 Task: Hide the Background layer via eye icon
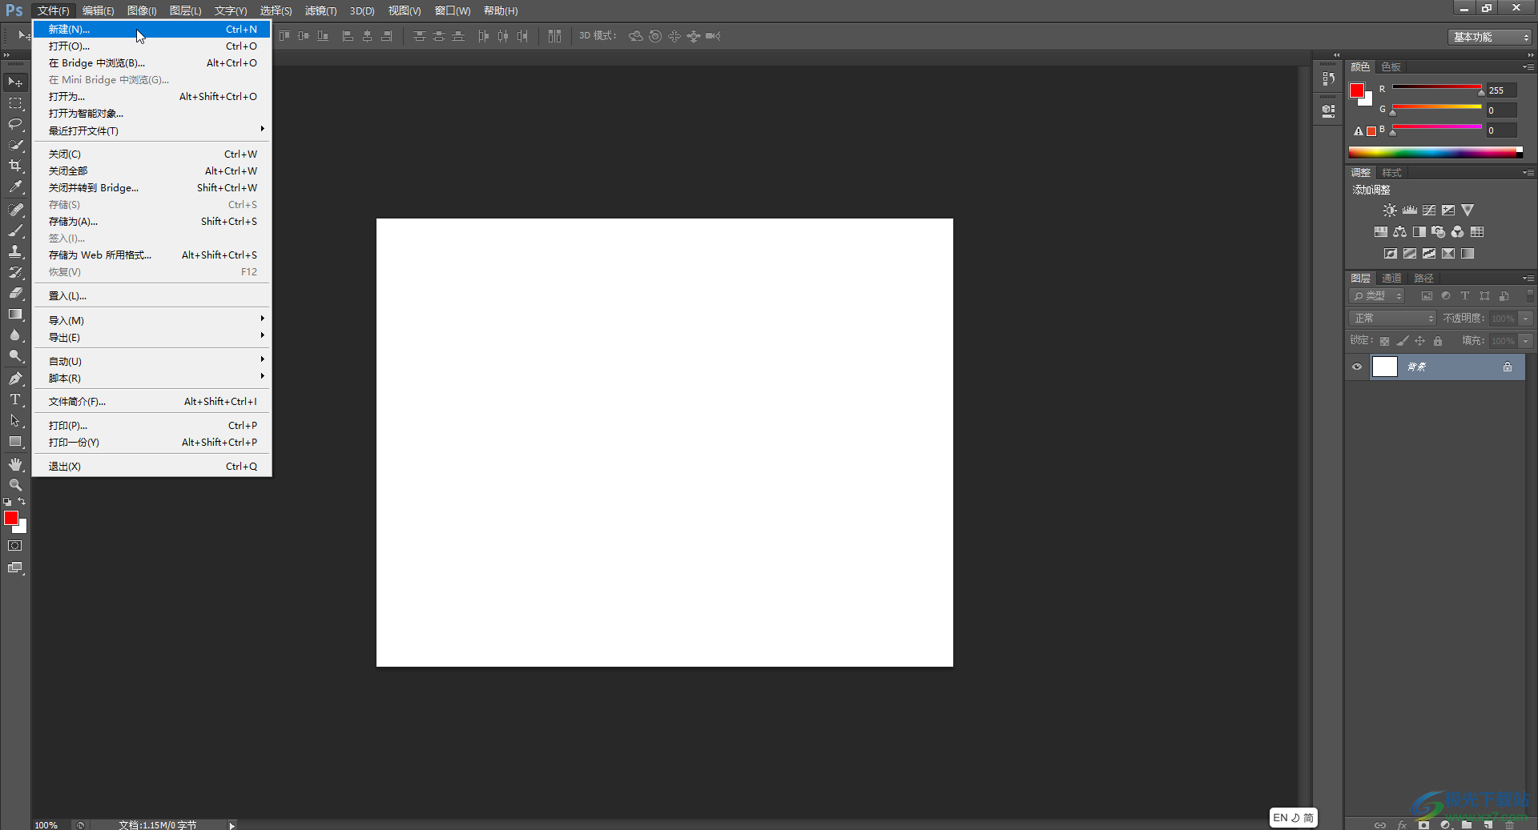tap(1357, 367)
